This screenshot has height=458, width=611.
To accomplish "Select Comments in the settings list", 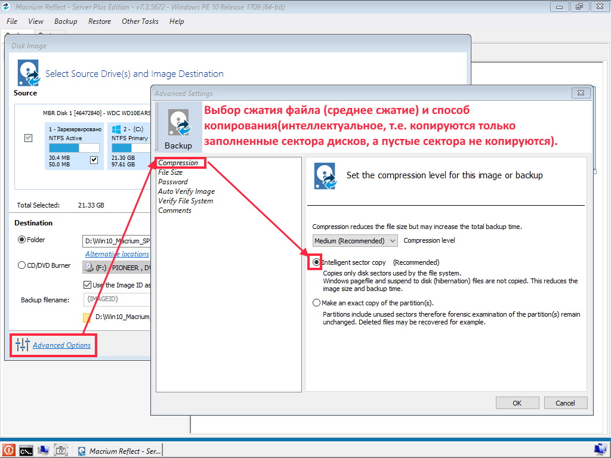I will click(175, 211).
